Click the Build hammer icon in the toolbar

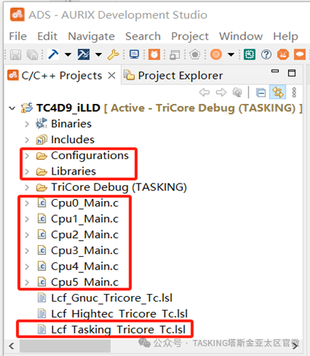53,54
